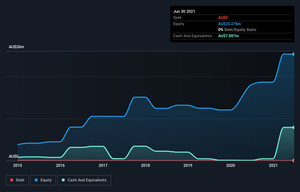Click the AU$0 axis label
Image resolution: width=300 pixels, height=192 pixels.
[x=14, y=156]
